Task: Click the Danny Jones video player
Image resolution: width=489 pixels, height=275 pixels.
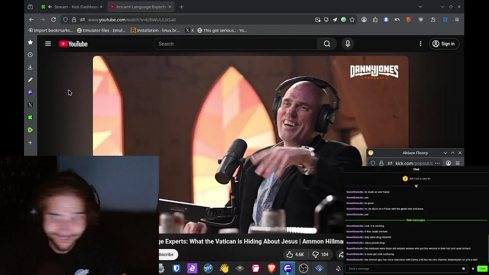Action: [250, 144]
